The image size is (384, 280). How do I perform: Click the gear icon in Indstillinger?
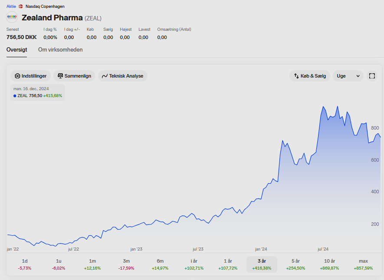coord(17,76)
